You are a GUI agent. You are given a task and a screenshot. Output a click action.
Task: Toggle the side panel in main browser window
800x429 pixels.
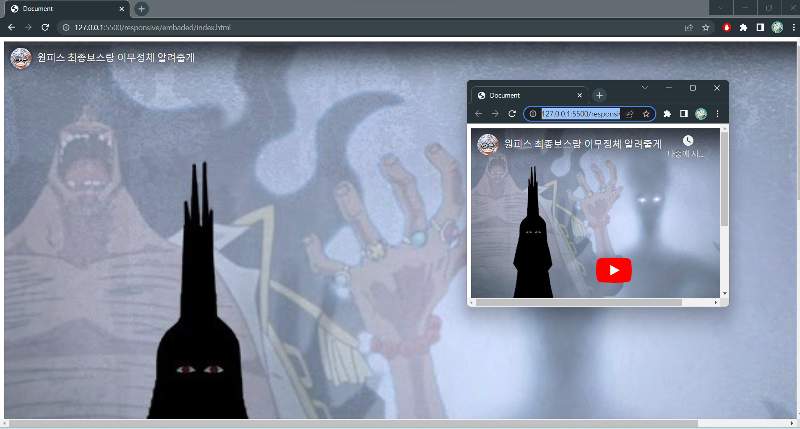coord(760,27)
